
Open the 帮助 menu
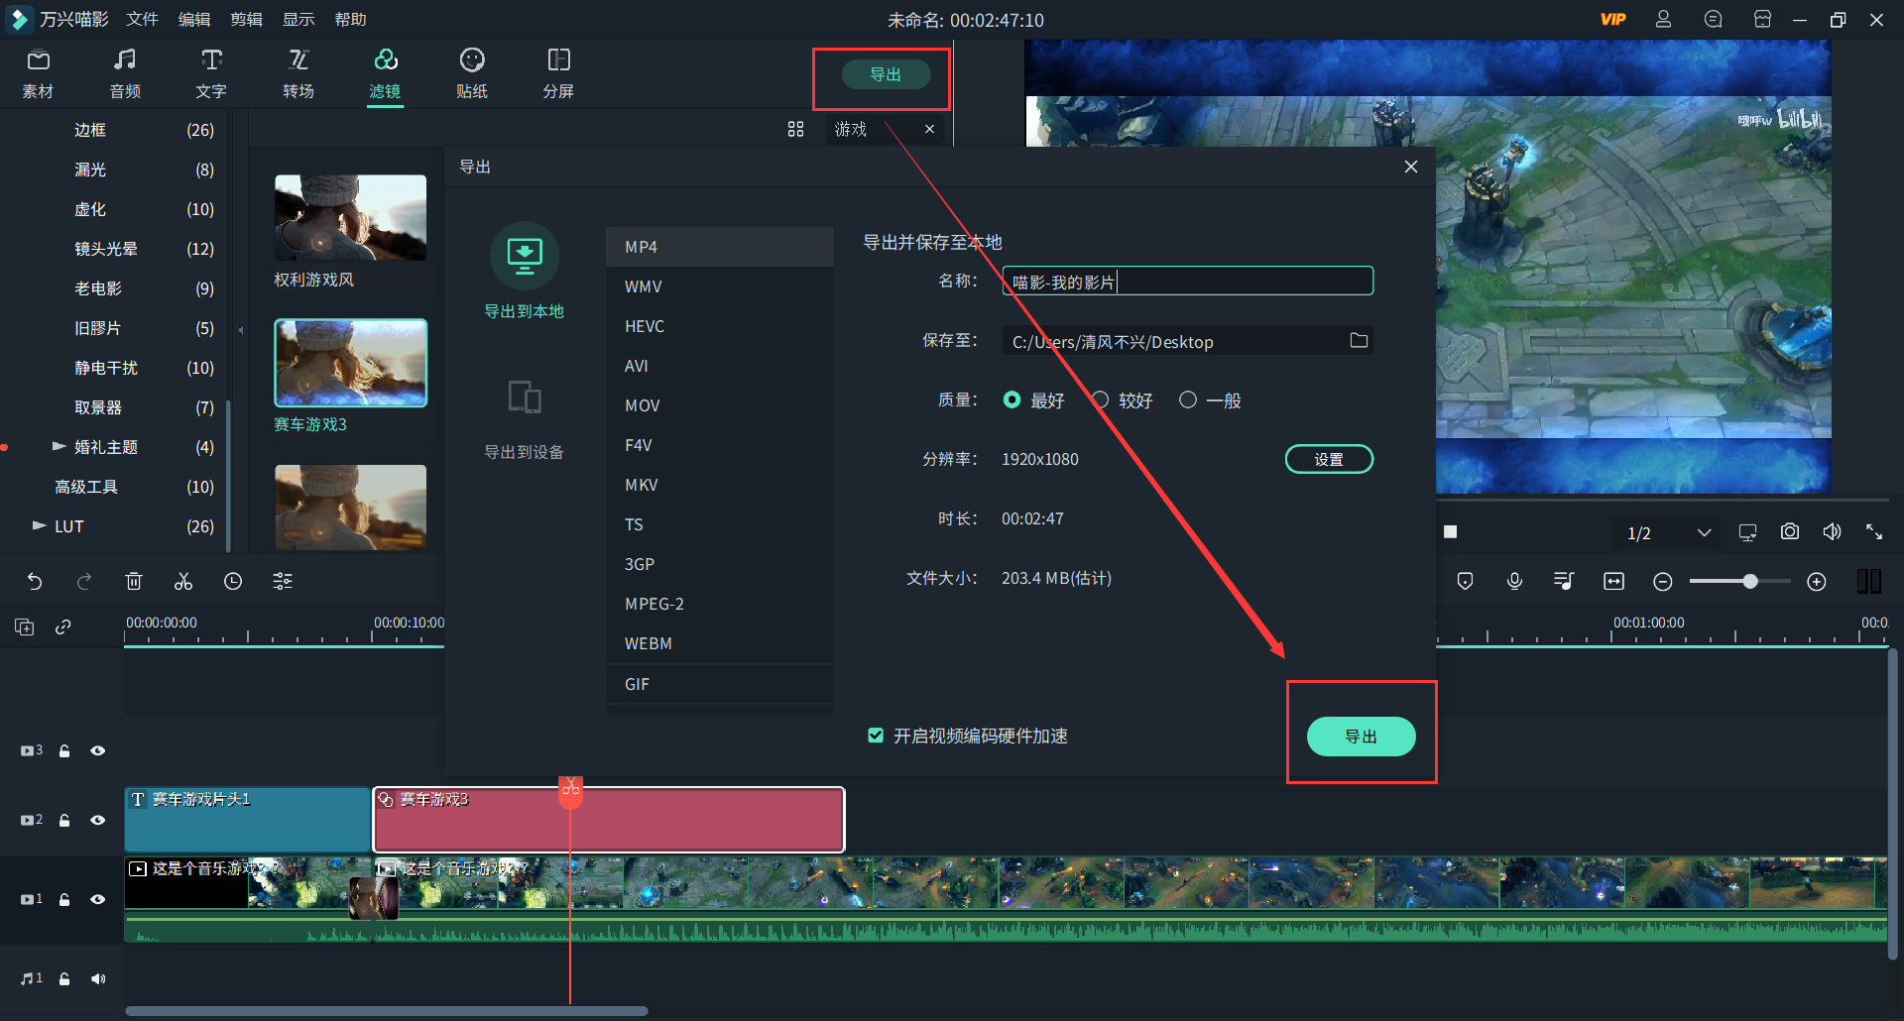[x=349, y=19]
